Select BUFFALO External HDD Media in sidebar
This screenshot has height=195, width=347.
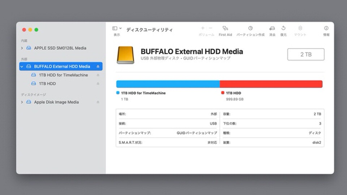[61, 66]
